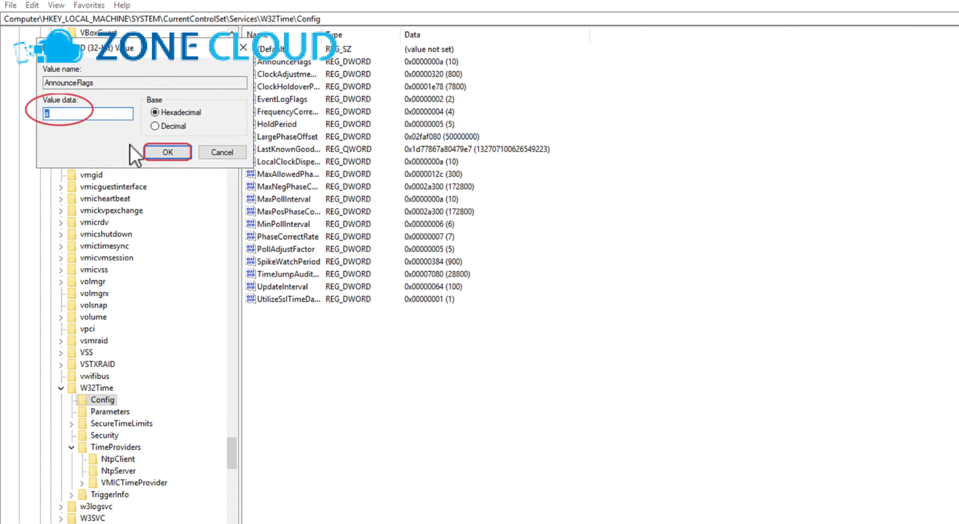959x524 pixels.
Task: Click the NtpClient folder icon
Action: pyautogui.click(x=93, y=459)
